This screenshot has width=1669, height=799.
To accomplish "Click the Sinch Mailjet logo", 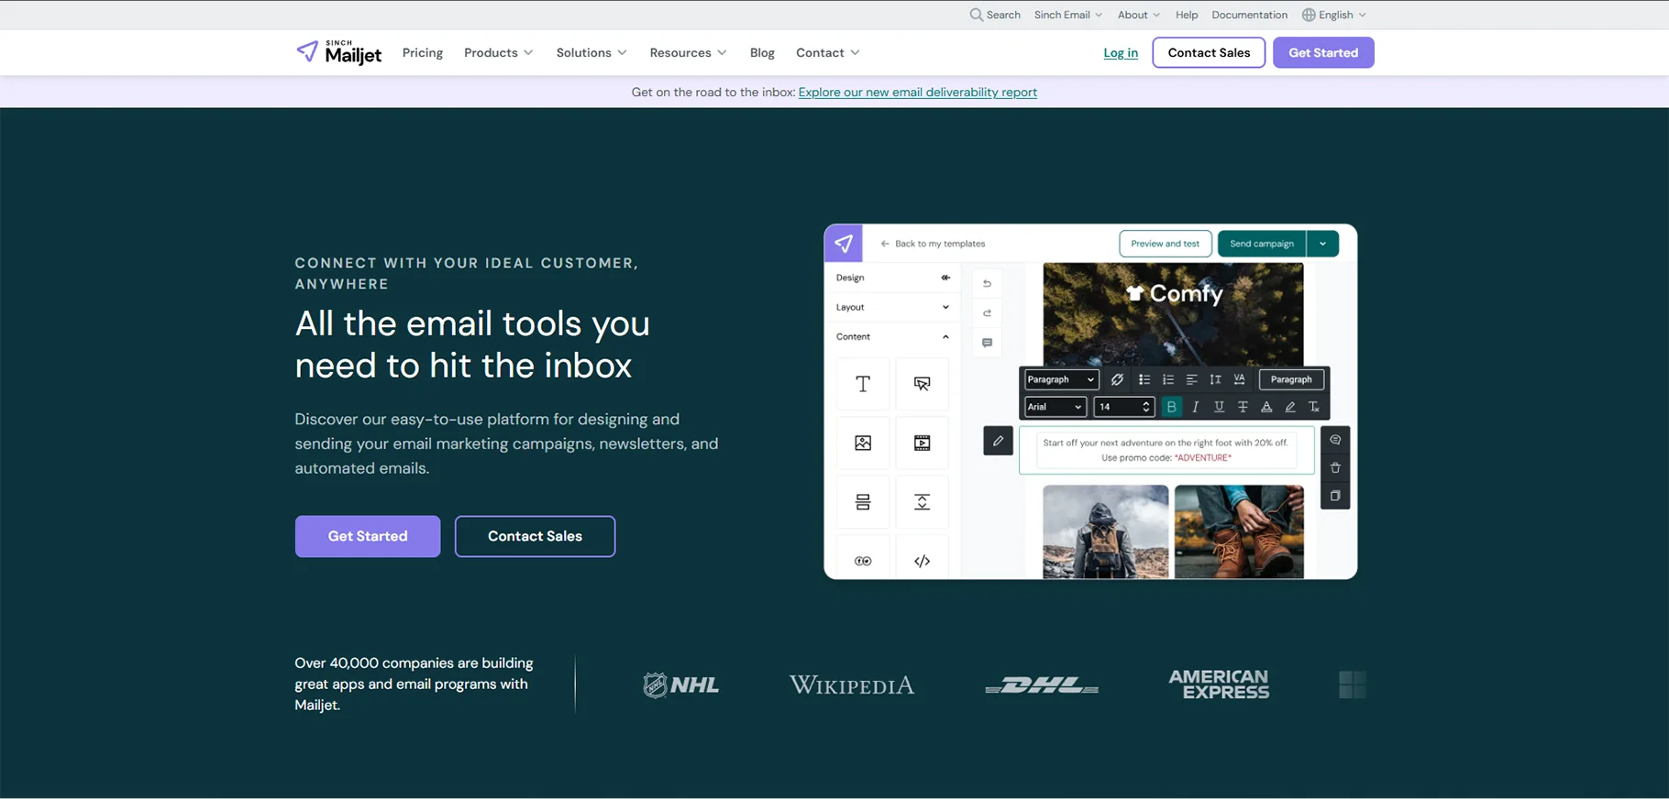I will point(338,52).
